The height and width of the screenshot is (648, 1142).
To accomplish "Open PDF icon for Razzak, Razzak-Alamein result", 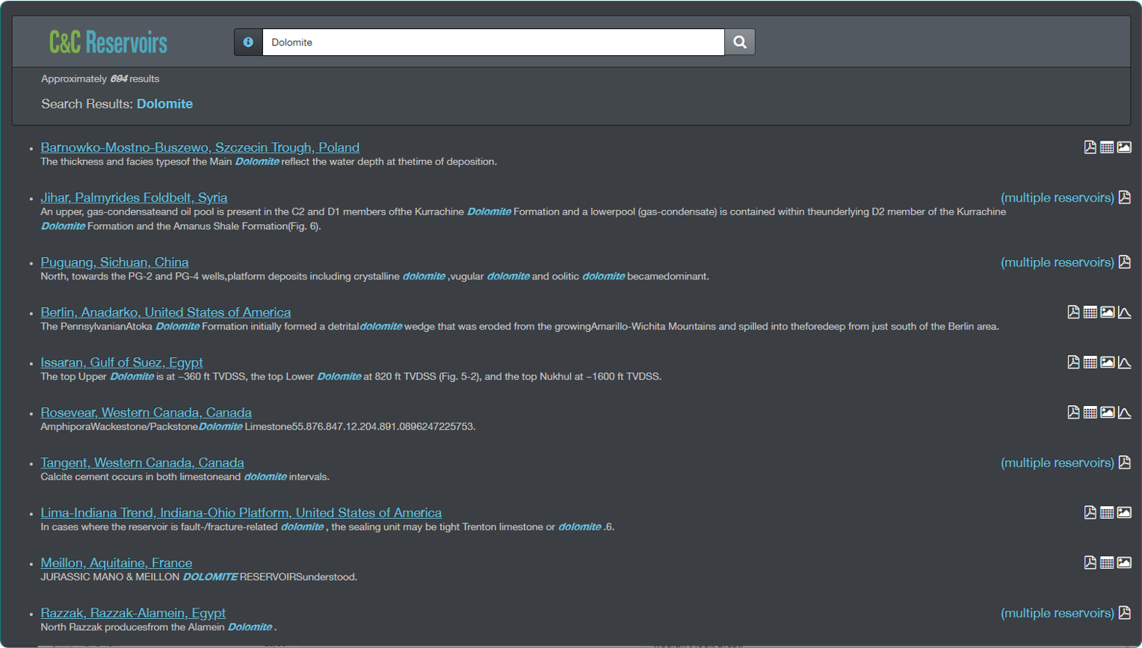I will click(1124, 613).
